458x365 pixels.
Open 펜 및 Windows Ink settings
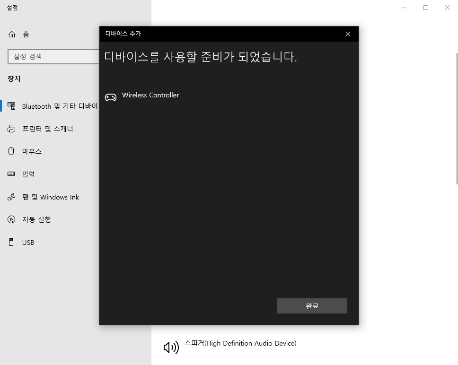coord(51,197)
